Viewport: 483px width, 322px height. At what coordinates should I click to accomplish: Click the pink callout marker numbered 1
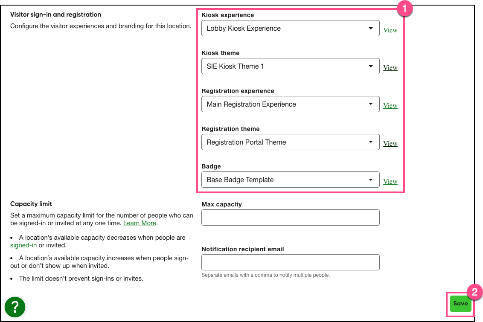coord(404,8)
